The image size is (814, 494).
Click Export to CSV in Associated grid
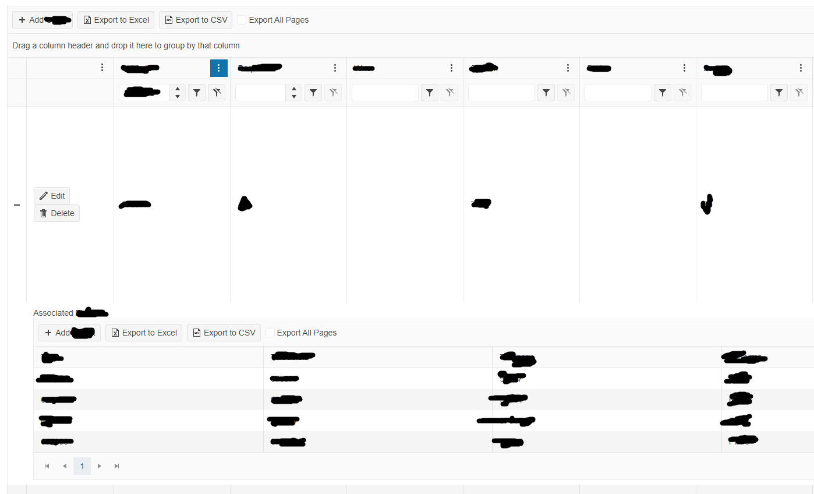224,333
